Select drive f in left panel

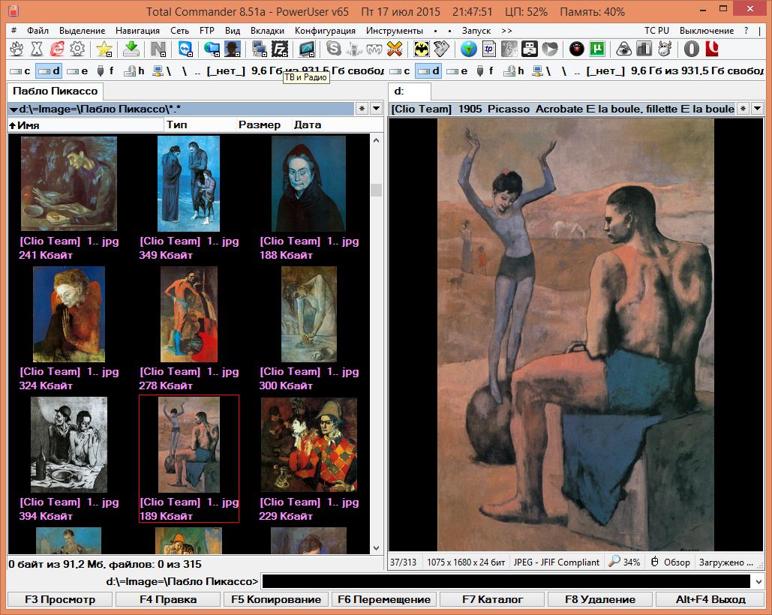click(x=105, y=70)
